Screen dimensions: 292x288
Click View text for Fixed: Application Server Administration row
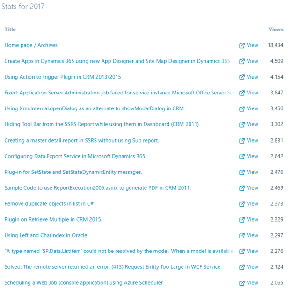click(252, 93)
